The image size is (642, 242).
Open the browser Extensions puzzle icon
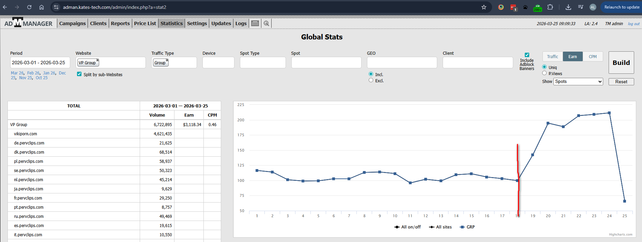pos(550,7)
